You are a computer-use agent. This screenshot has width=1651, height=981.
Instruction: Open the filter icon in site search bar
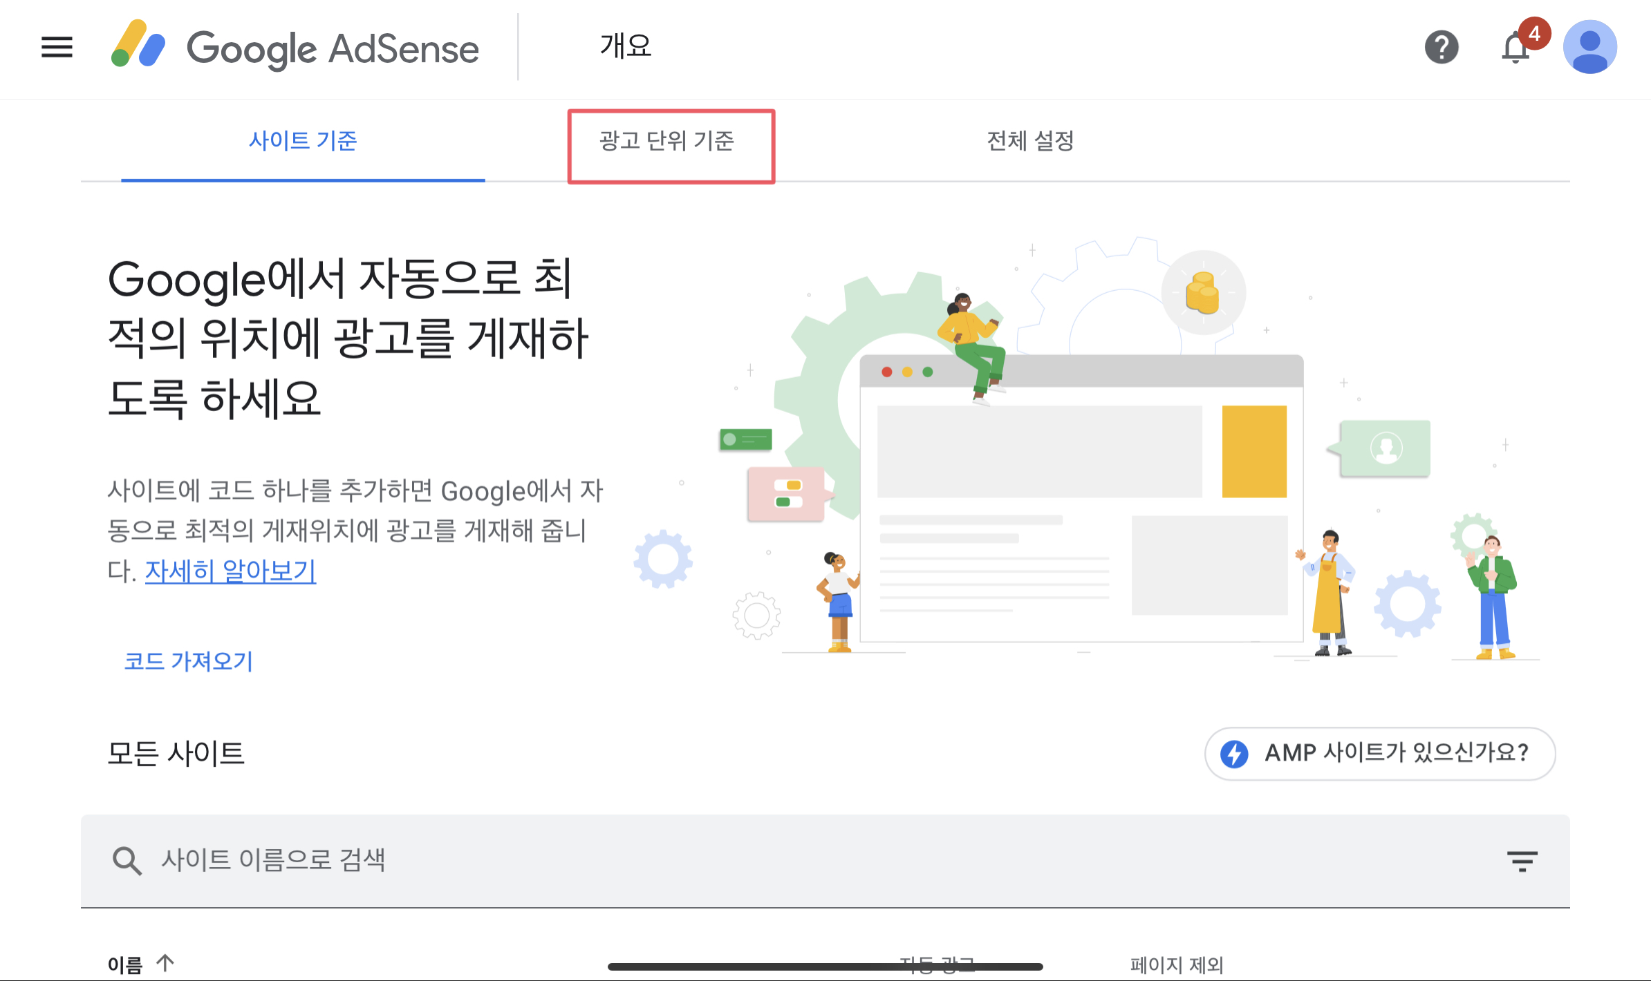pyautogui.click(x=1522, y=861)
